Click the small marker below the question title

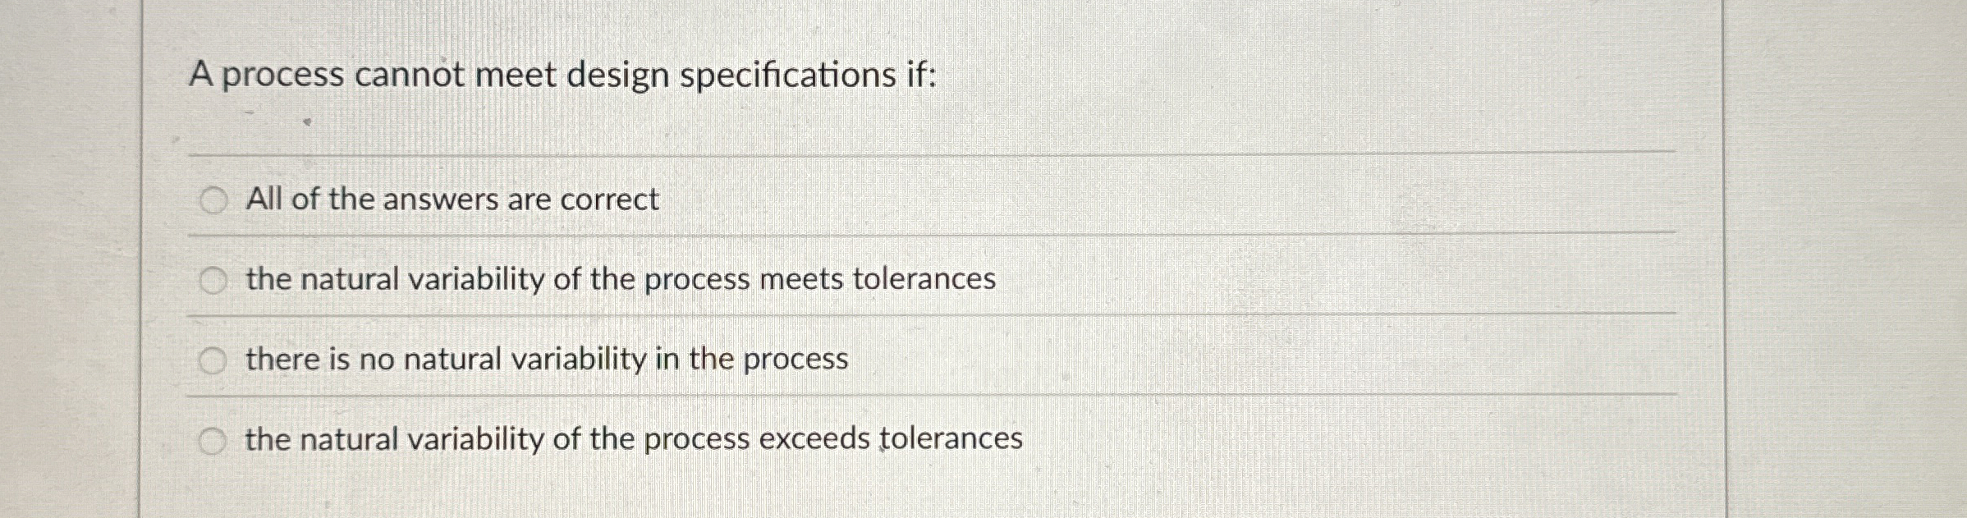(307, 121)
